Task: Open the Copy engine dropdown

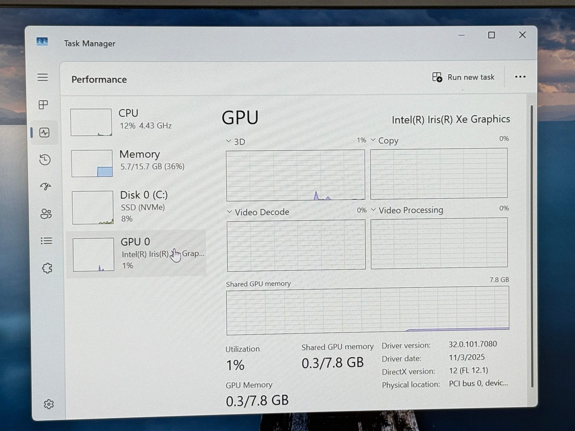Action: (x=373, y=140)
